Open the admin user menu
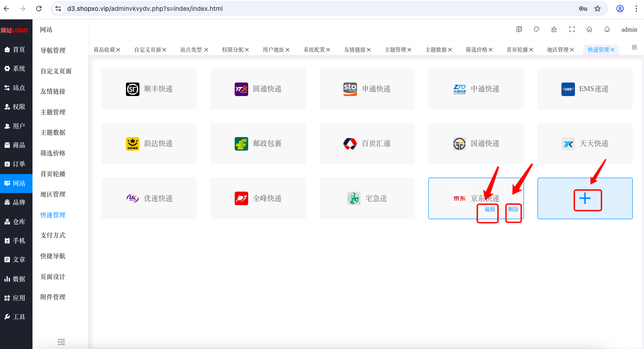The height and width of the screenshot is (349, 644). 629,30
